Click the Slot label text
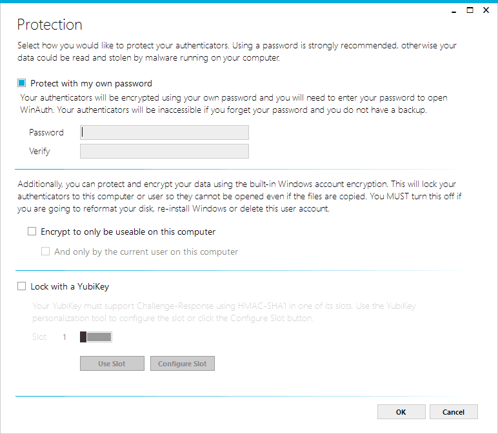The image size is (498, 434). [39, 337]
